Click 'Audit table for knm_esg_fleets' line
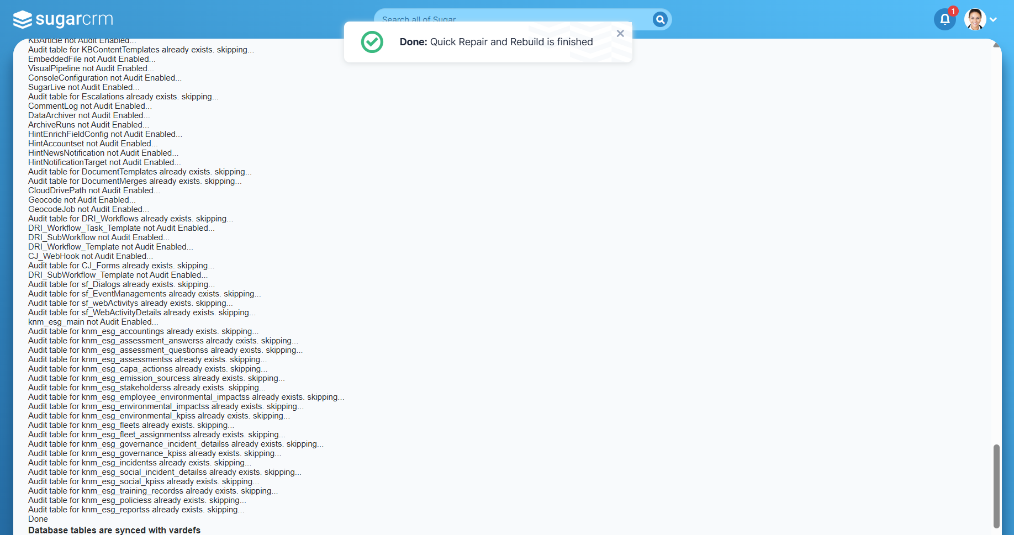Screen dimensions: 1014x535 131,425
